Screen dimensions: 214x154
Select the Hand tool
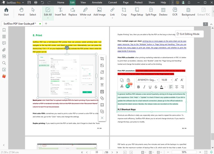click(x=21, y=12)
